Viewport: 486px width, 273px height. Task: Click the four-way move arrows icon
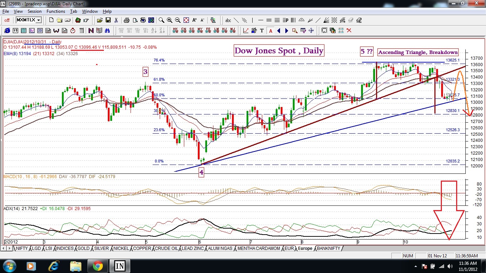pos(311,31)
